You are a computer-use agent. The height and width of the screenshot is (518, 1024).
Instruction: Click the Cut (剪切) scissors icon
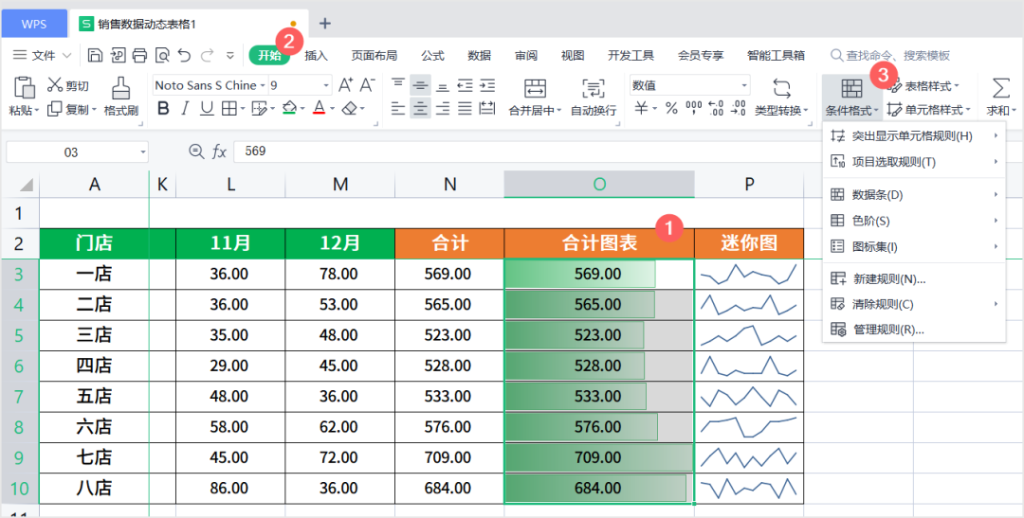click(x=56, y=85)
